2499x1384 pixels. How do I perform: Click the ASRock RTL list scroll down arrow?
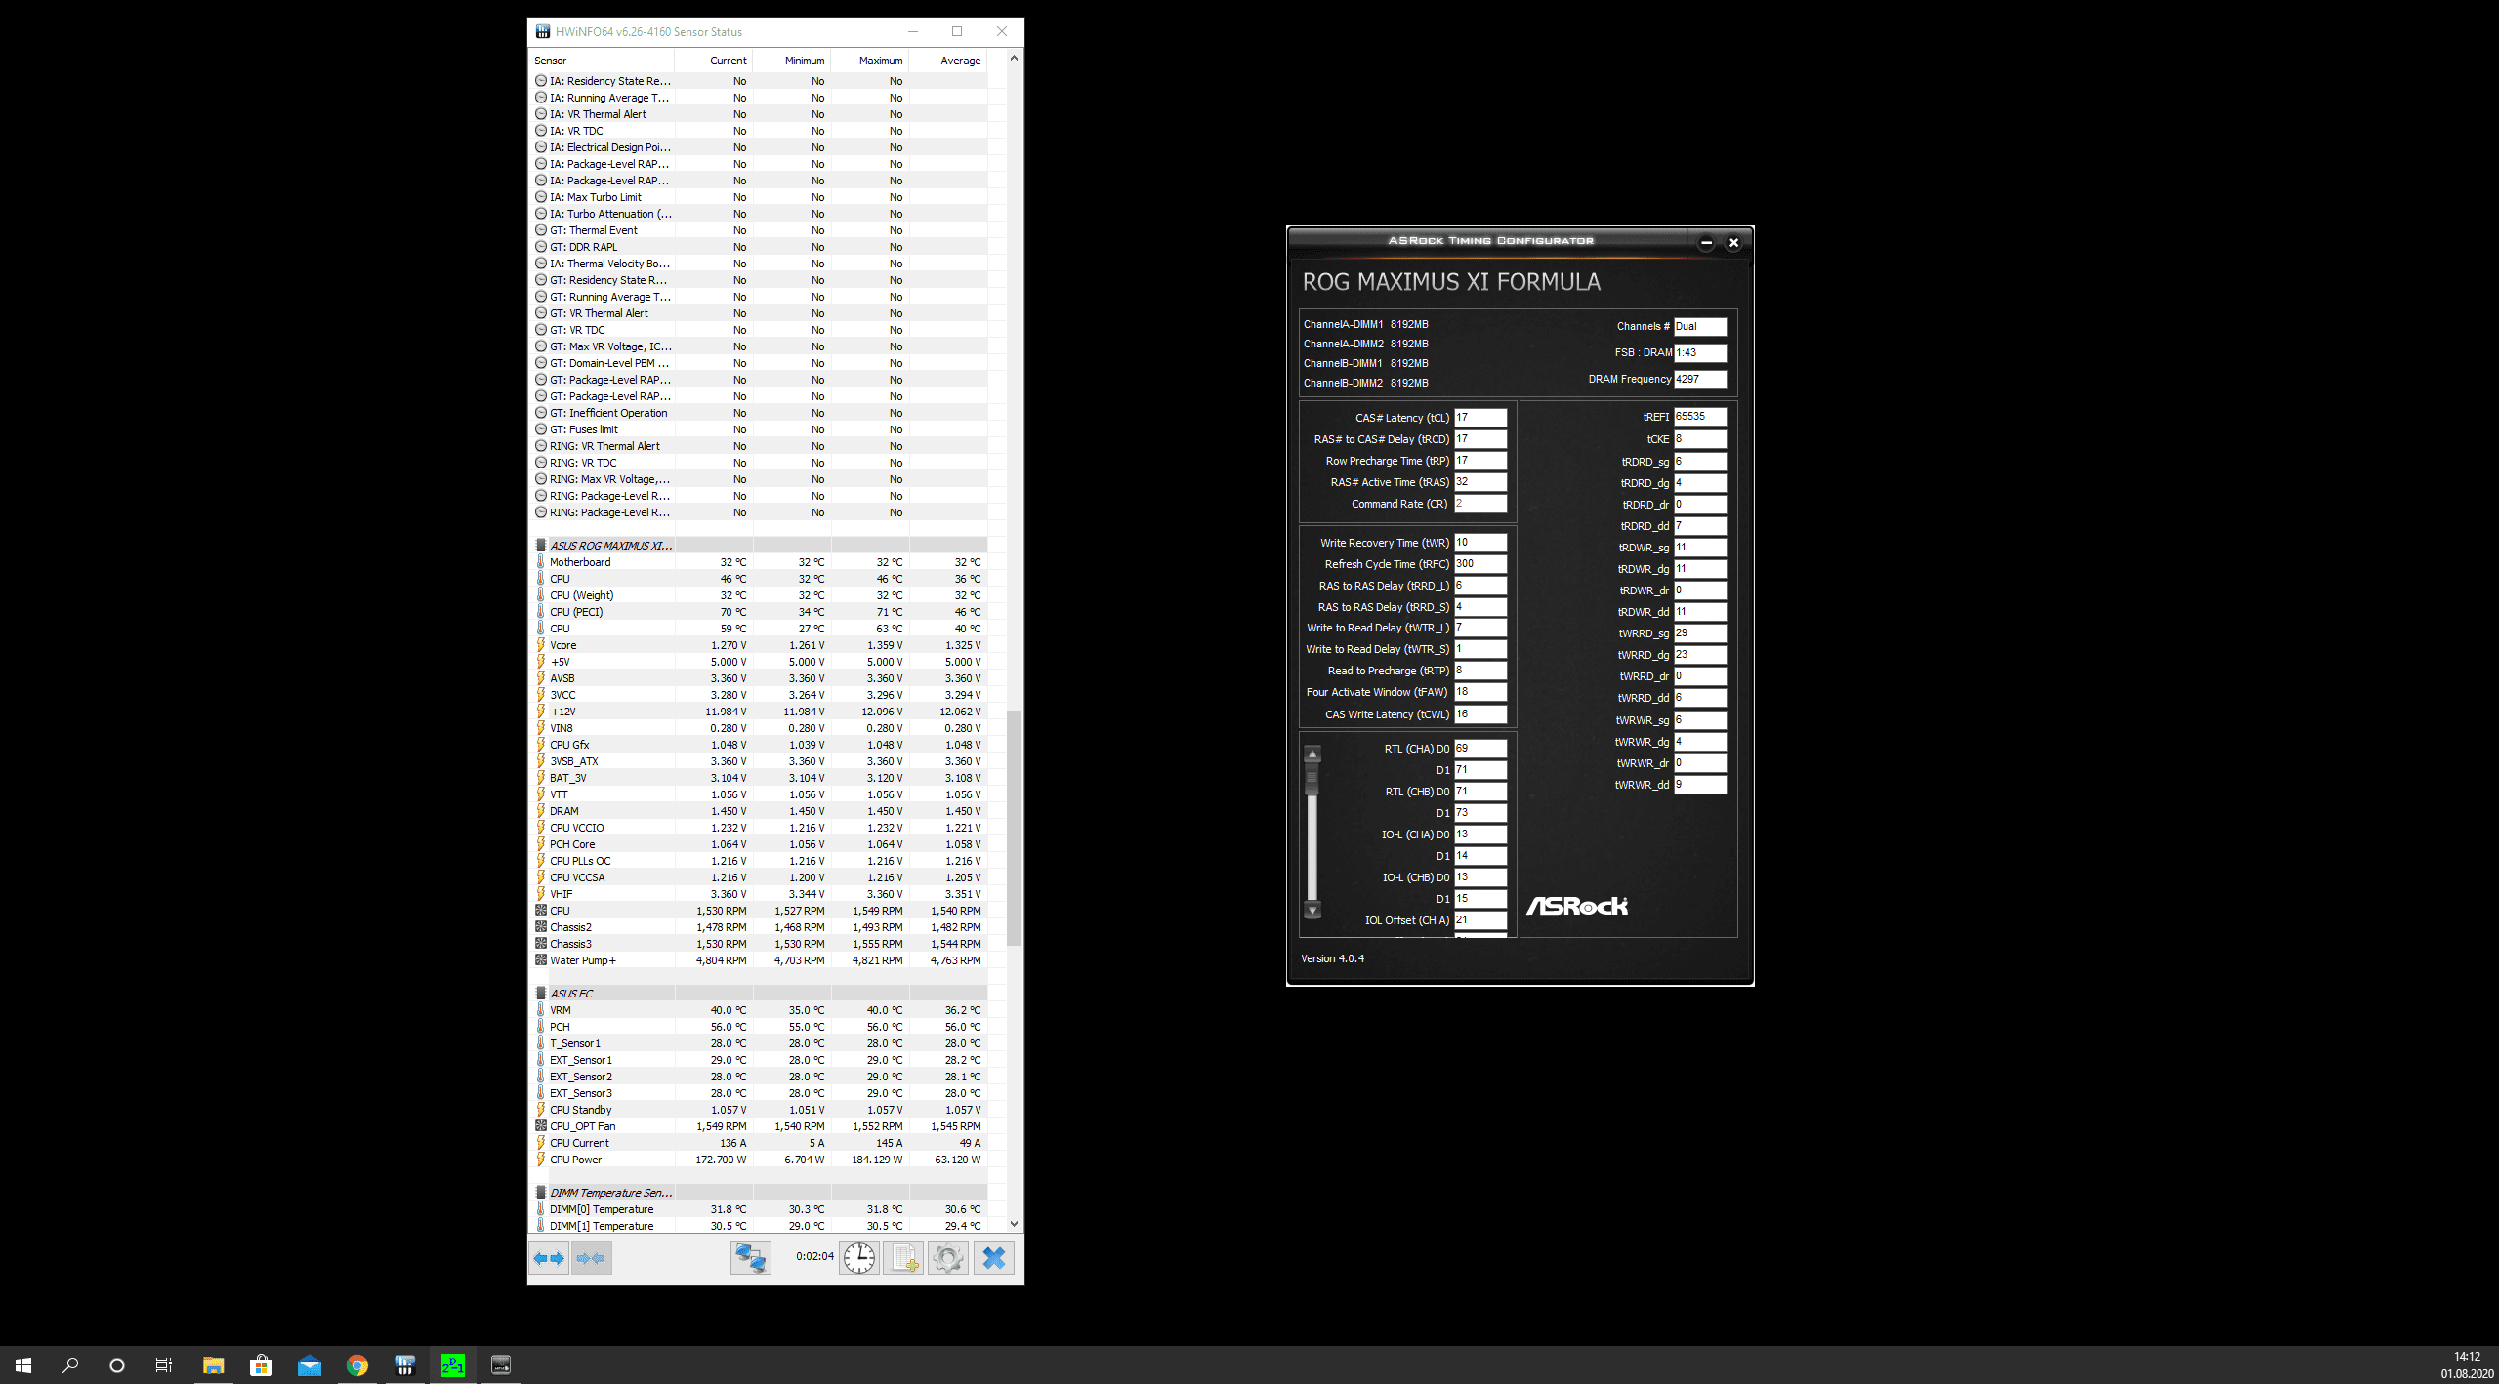pyautogui.click(x=1312, y=910)
